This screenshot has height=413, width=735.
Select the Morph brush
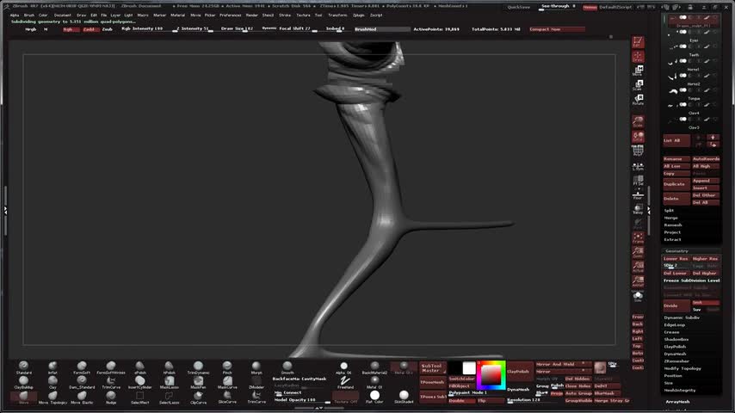pos(256,367)
